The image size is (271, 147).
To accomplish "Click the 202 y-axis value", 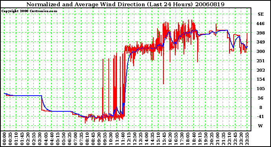I will pyautogui.click(x=260, y=70).
